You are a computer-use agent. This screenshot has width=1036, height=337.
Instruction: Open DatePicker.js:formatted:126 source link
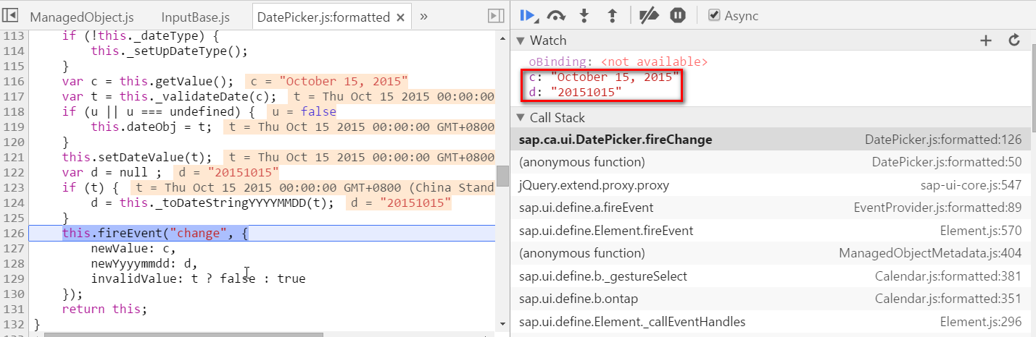(x=943, y=140)
